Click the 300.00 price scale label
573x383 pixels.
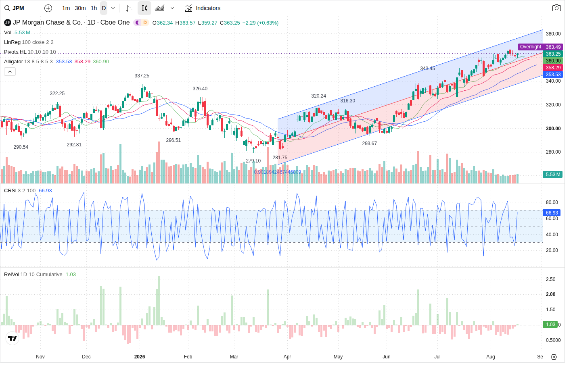tap(553, 129)
